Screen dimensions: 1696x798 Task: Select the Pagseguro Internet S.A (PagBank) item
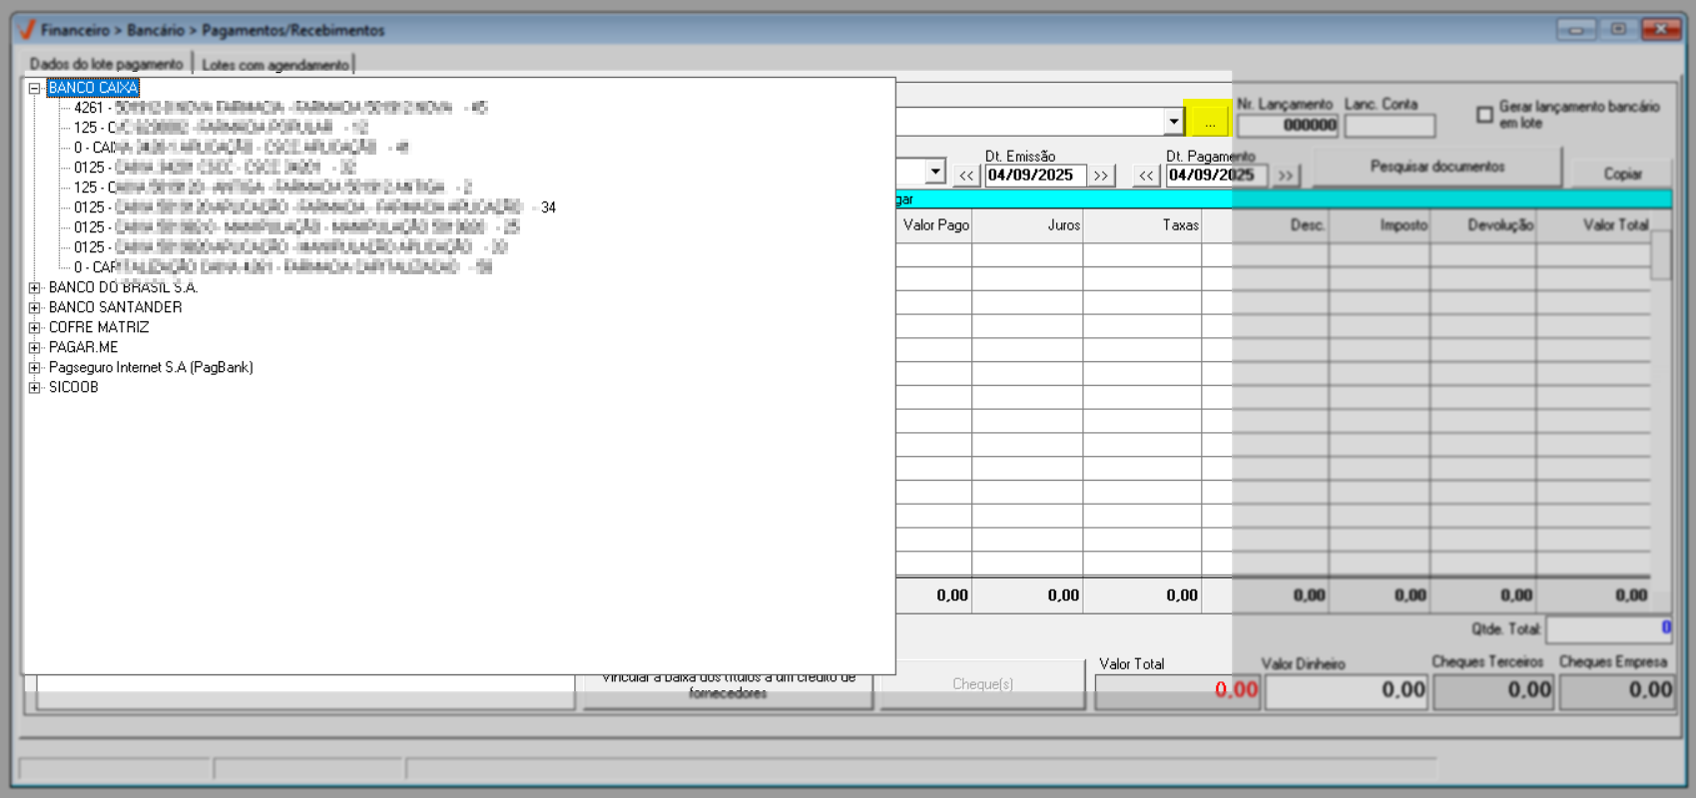tap(151, 367)
